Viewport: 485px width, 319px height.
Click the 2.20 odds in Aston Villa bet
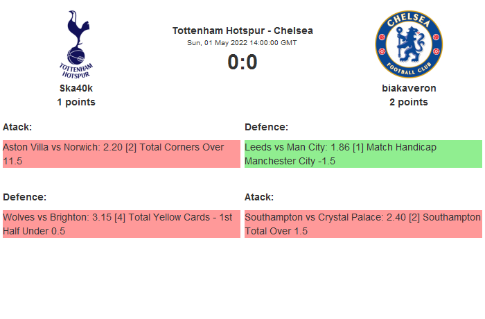pyautogui.click(x=113, y=147)
